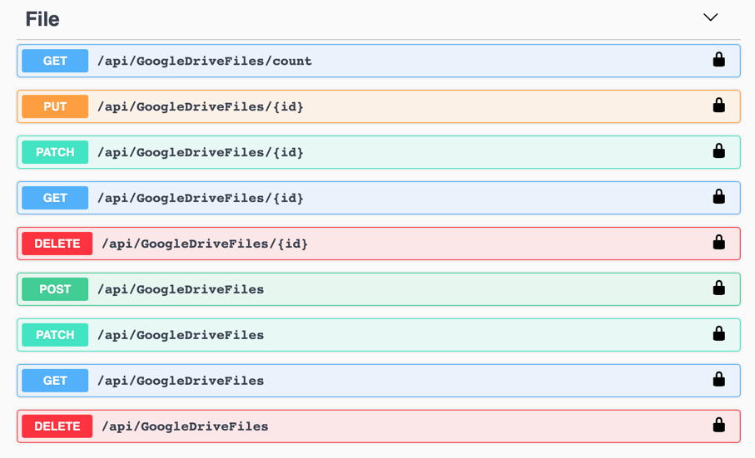
Task: Click lock icon on bottom DELETE endpoint
Action: tap(719, 425)
